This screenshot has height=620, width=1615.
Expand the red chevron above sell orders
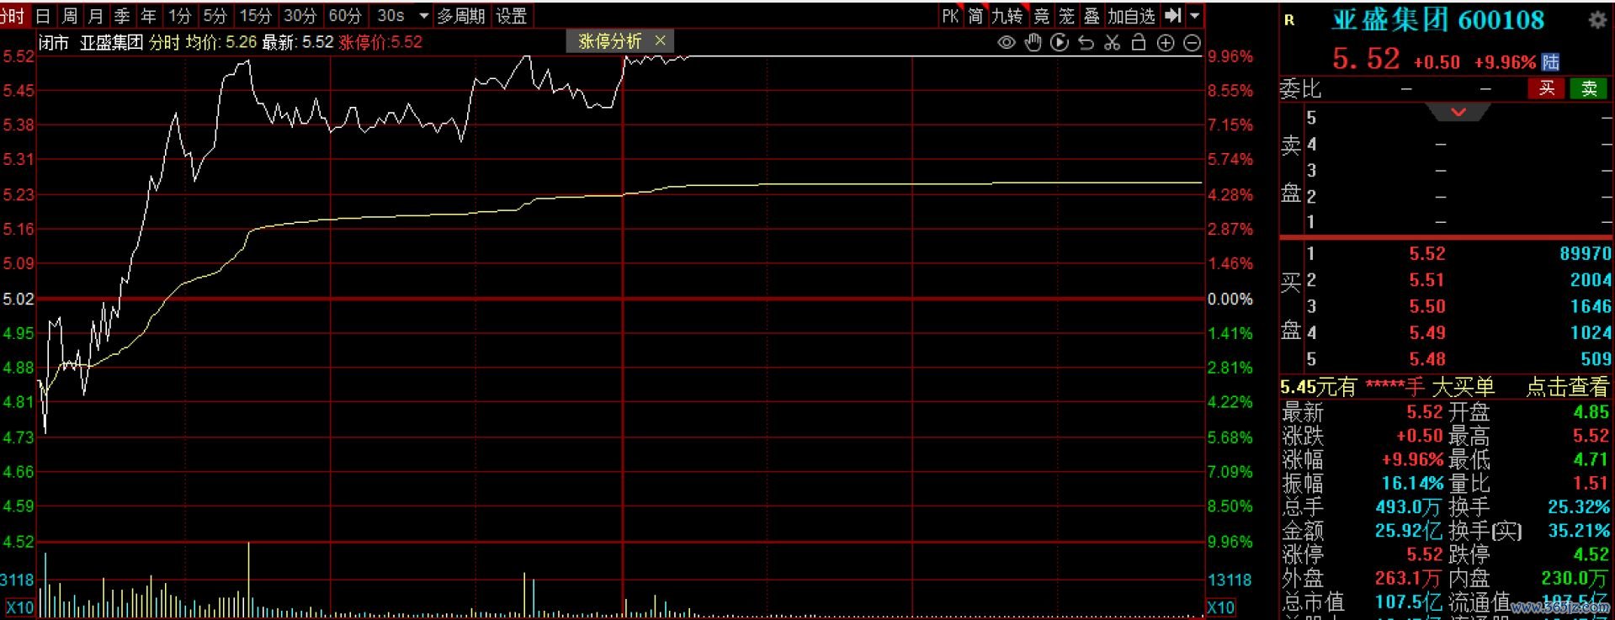pos(1458,112)
